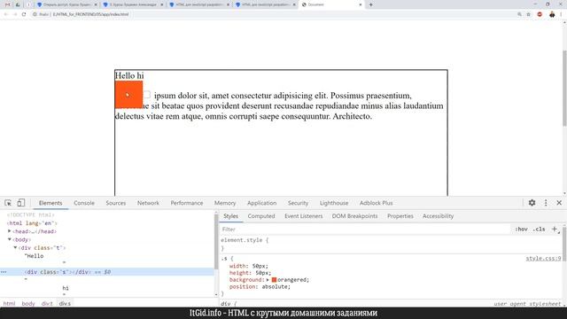Open the Adblock extension icon
Image resolution: width=567 pixels, height=319 pixels.
(x=540, y=14)
